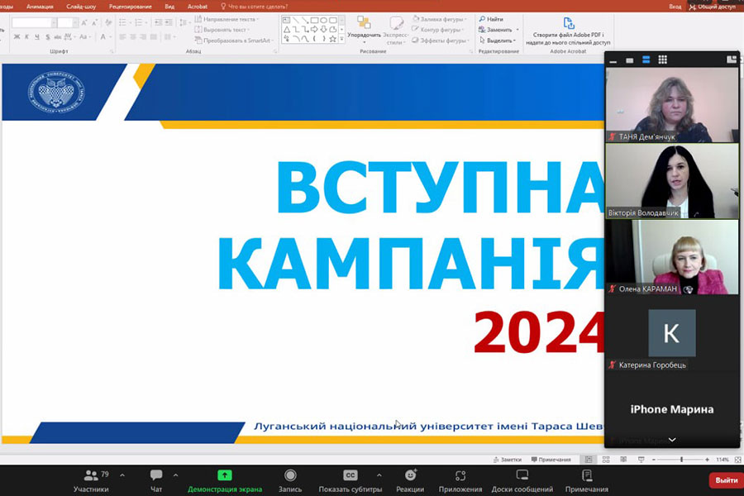The height and width of the screenshot is (496, 744).
Task: Open the Участники panel in Zoom
Action: click(x=92, y=481)
